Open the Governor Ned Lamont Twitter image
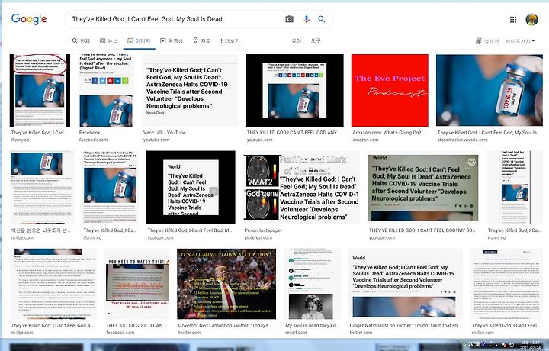Screen dimensions: 549x351 click(226, 284)
